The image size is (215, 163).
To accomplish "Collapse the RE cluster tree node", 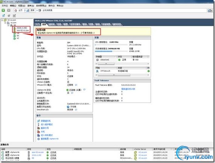I will 8,25.
